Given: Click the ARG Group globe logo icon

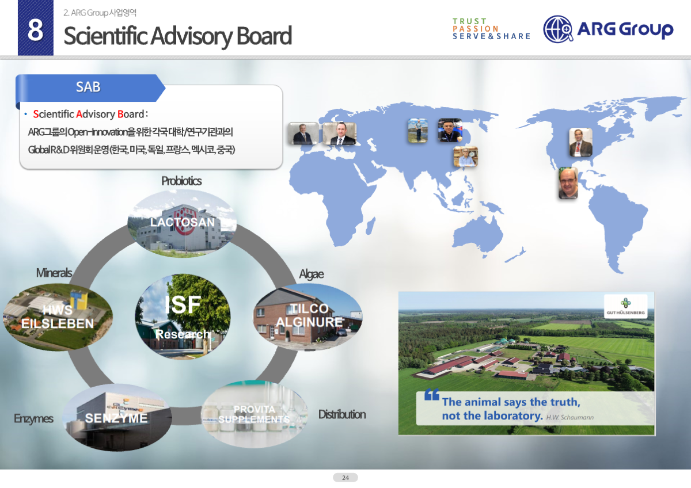Looking at the screenshot, I should [558, 29].
